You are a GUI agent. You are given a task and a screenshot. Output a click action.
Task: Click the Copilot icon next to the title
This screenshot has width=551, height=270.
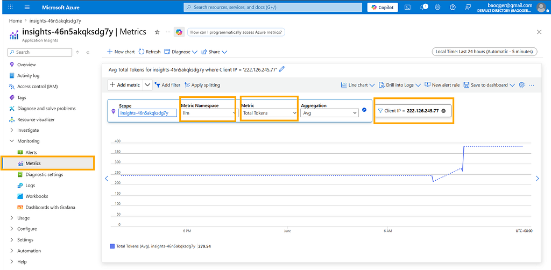coord(179,32)
